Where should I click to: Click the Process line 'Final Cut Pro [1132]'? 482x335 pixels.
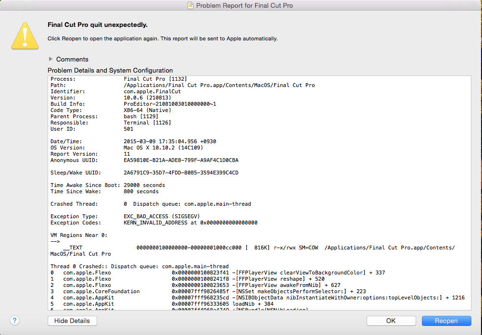click(155, 79)
